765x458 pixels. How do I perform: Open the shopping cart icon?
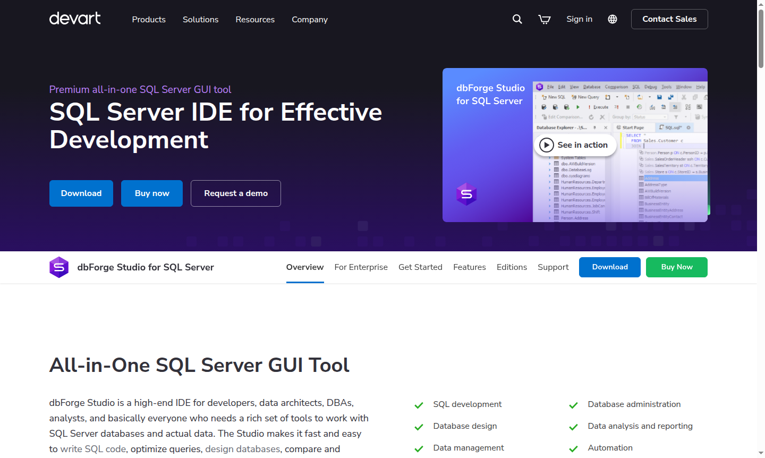click(544, 19)
